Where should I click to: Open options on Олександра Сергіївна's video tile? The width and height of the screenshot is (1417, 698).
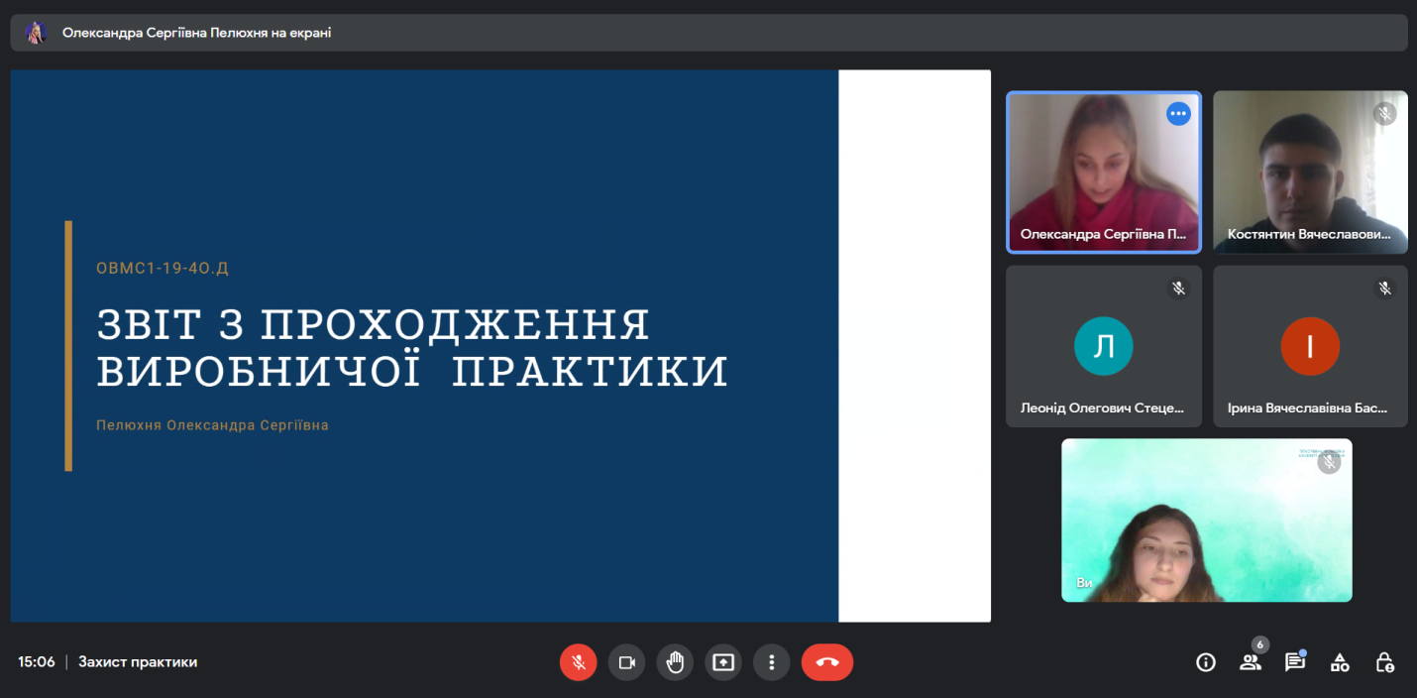(x=1178, y=114)
